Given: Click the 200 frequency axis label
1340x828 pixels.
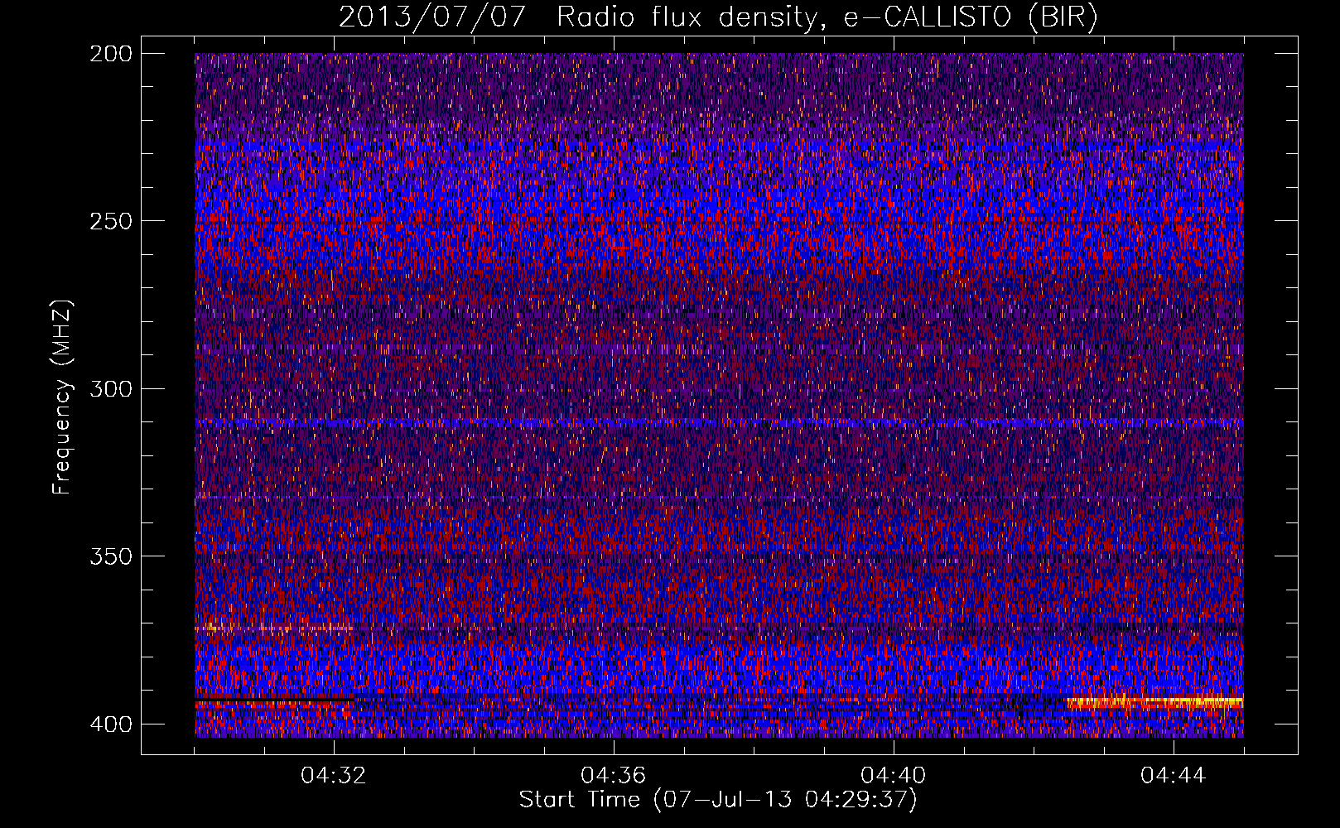Looking at the screenshot, I should point(110,54).
